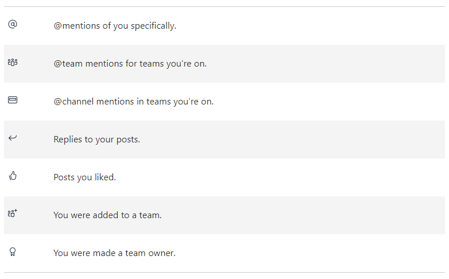
Task: Click the reply arrow icon
Action: click(x=13, y=138)
